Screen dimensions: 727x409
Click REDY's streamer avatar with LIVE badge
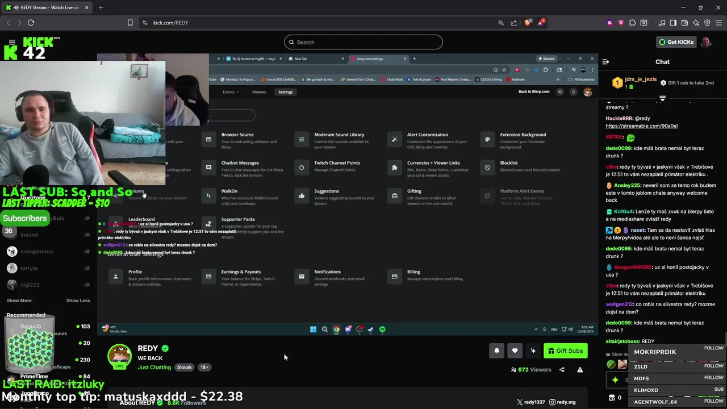119,356
